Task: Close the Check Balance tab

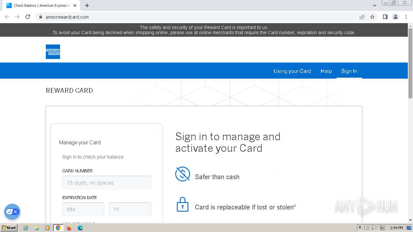Action: [75, 5]
